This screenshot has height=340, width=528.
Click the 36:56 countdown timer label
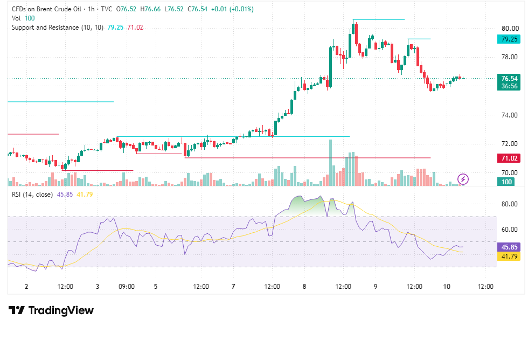509,86
